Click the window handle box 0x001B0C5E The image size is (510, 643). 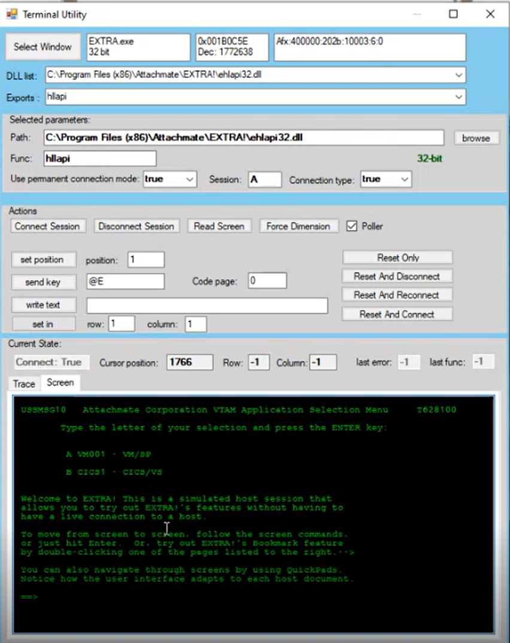232,47
